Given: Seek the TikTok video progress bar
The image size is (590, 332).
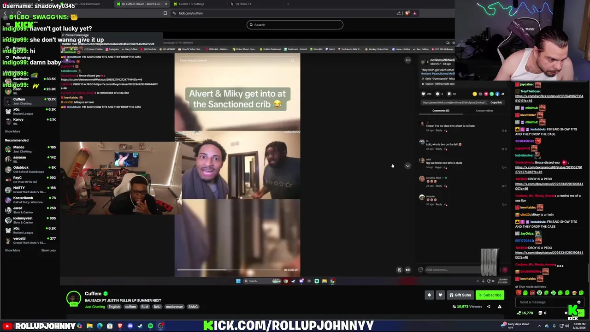Looking at the screenshot, I should coord(229,270).
